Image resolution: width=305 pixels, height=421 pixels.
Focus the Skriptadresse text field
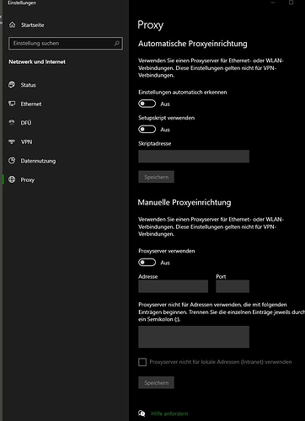click(x=194, y=157)
